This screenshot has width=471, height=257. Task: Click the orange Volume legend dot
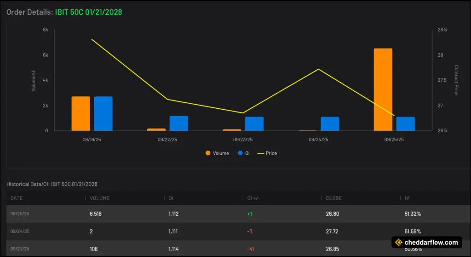(x=208, y=153)
